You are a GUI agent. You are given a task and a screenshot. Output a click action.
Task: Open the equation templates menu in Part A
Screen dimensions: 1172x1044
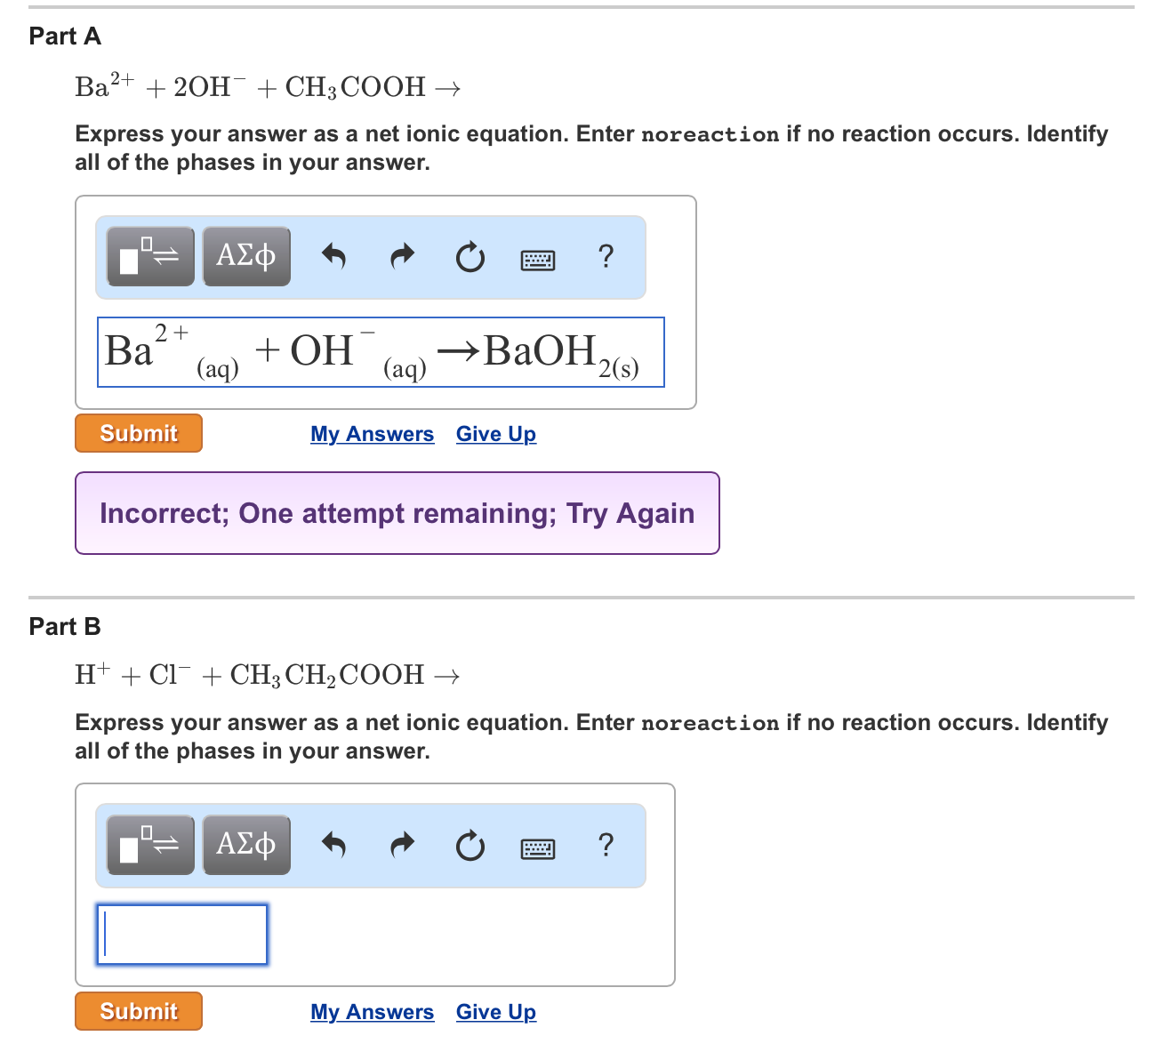[x=149, y=256]
